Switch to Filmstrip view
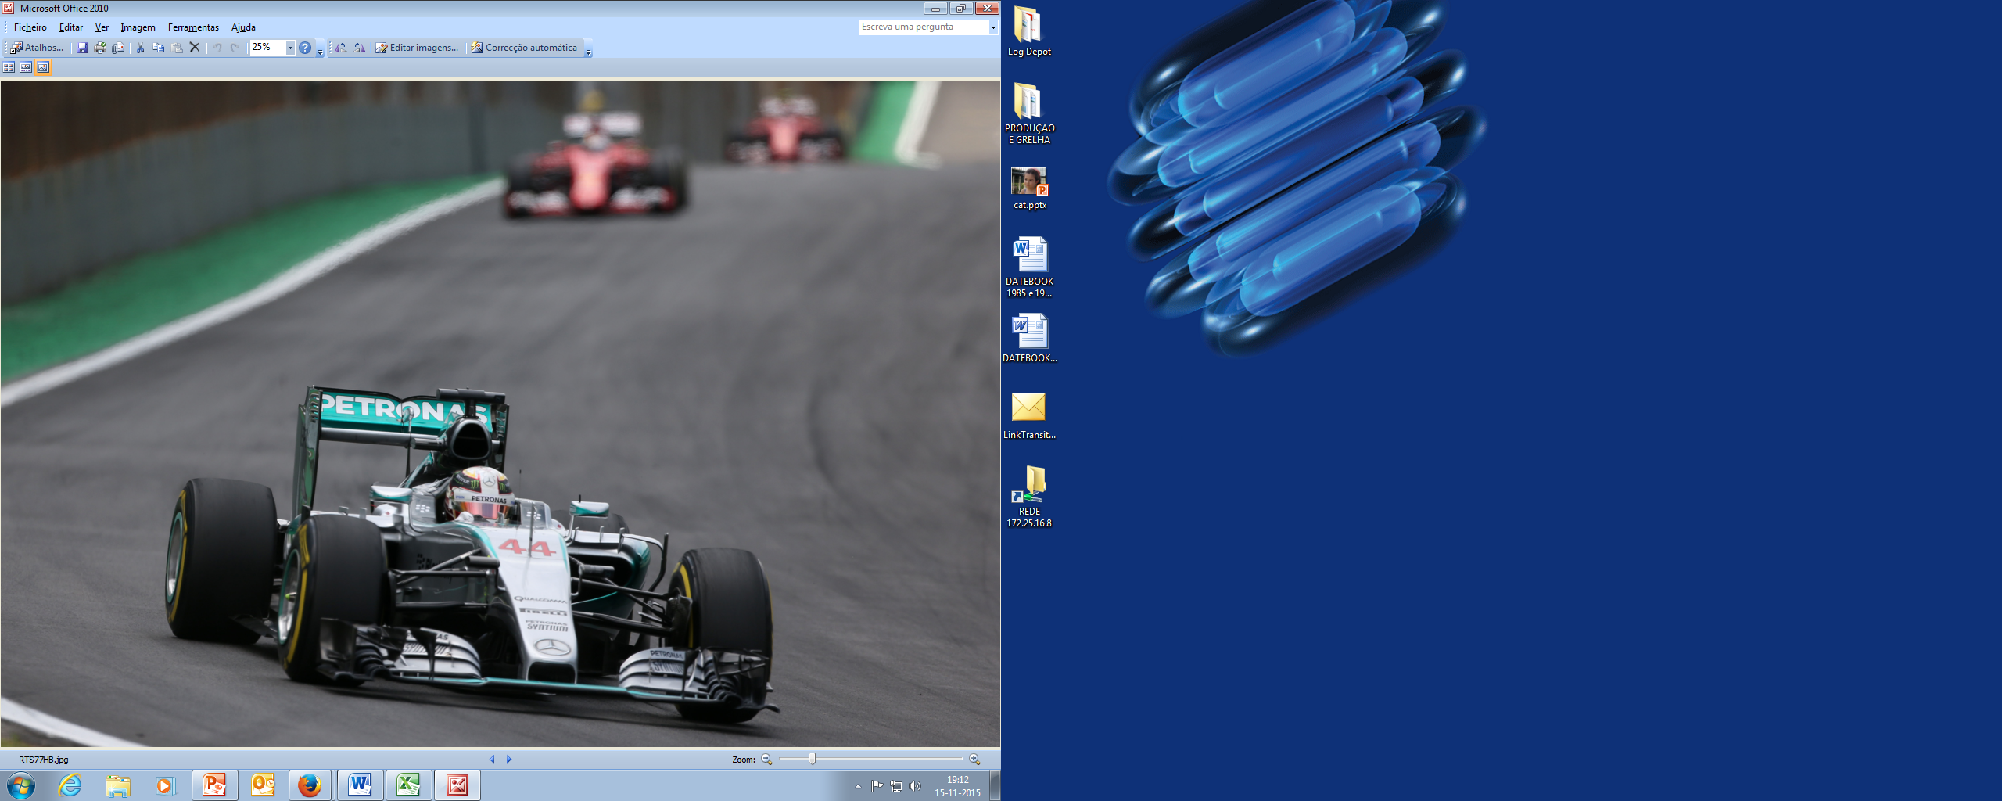 click(x=26, y=67)
